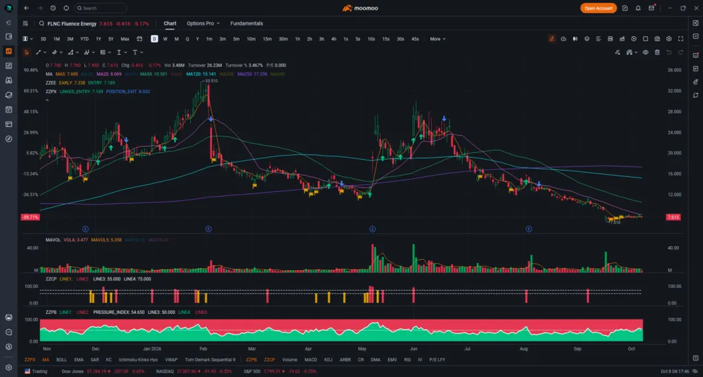Select the W weekly interval

tap(165, 39)
